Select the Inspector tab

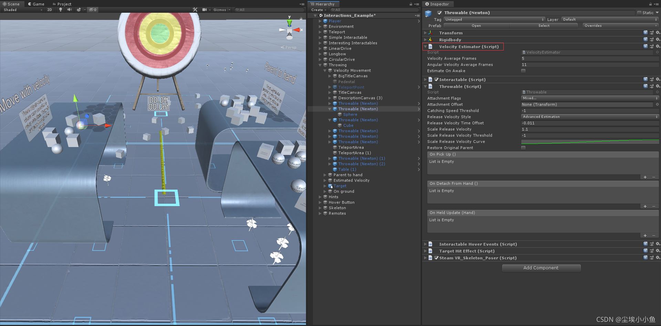tap(437, 4)
